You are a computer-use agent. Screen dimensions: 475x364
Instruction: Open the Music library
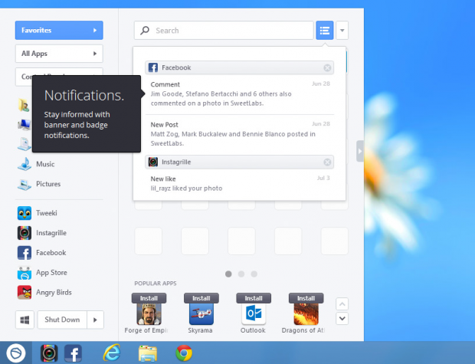pyautogui.click(x=36, y=164)
